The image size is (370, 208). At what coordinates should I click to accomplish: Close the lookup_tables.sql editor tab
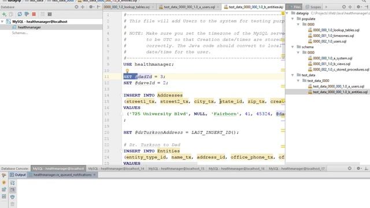[153, 7]
